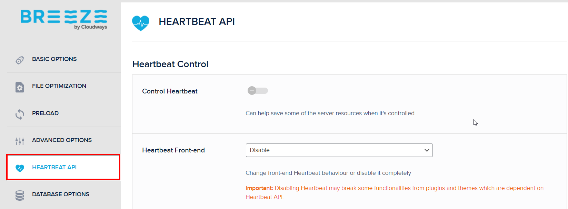This screenshot has width=568, height=209.
Task: Click the Control Heartbeat setting label
Action: [x=170, y=91]
